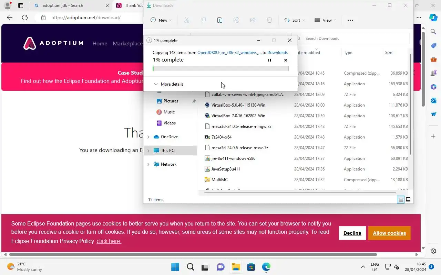The image size is (441, 275).
Task: Open the Outlook icon in Edge sidebar
Action: click(x=433, y=100)
